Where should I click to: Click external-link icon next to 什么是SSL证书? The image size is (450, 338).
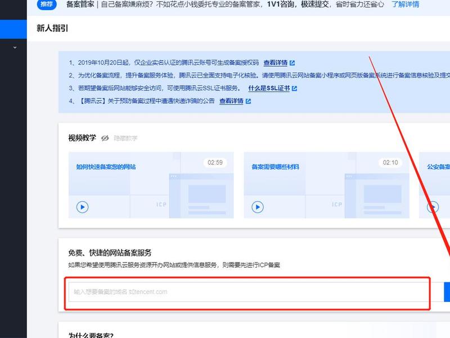click(x=294, y=88)
